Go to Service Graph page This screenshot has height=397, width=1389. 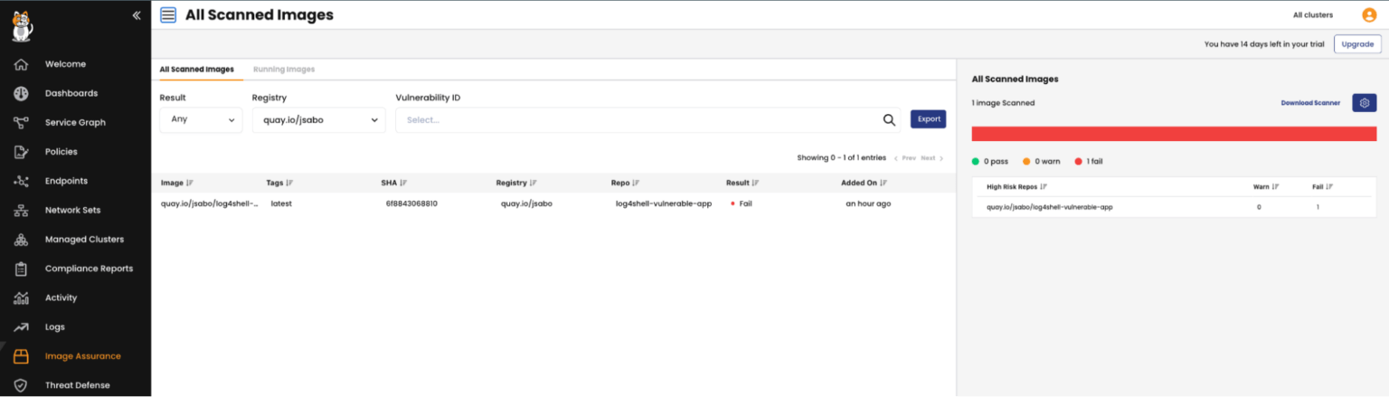(75, 123)
